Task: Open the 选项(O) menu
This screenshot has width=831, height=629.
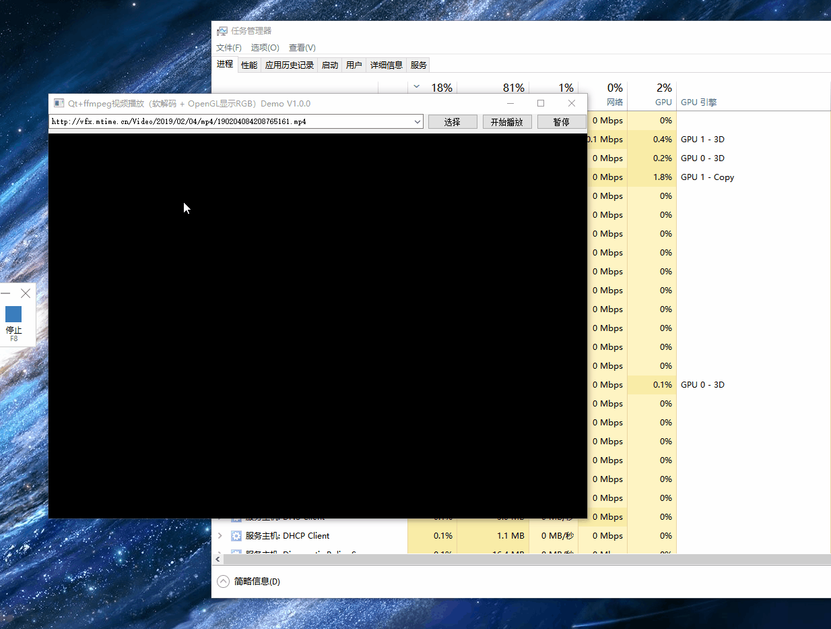Action: point(265,48)
